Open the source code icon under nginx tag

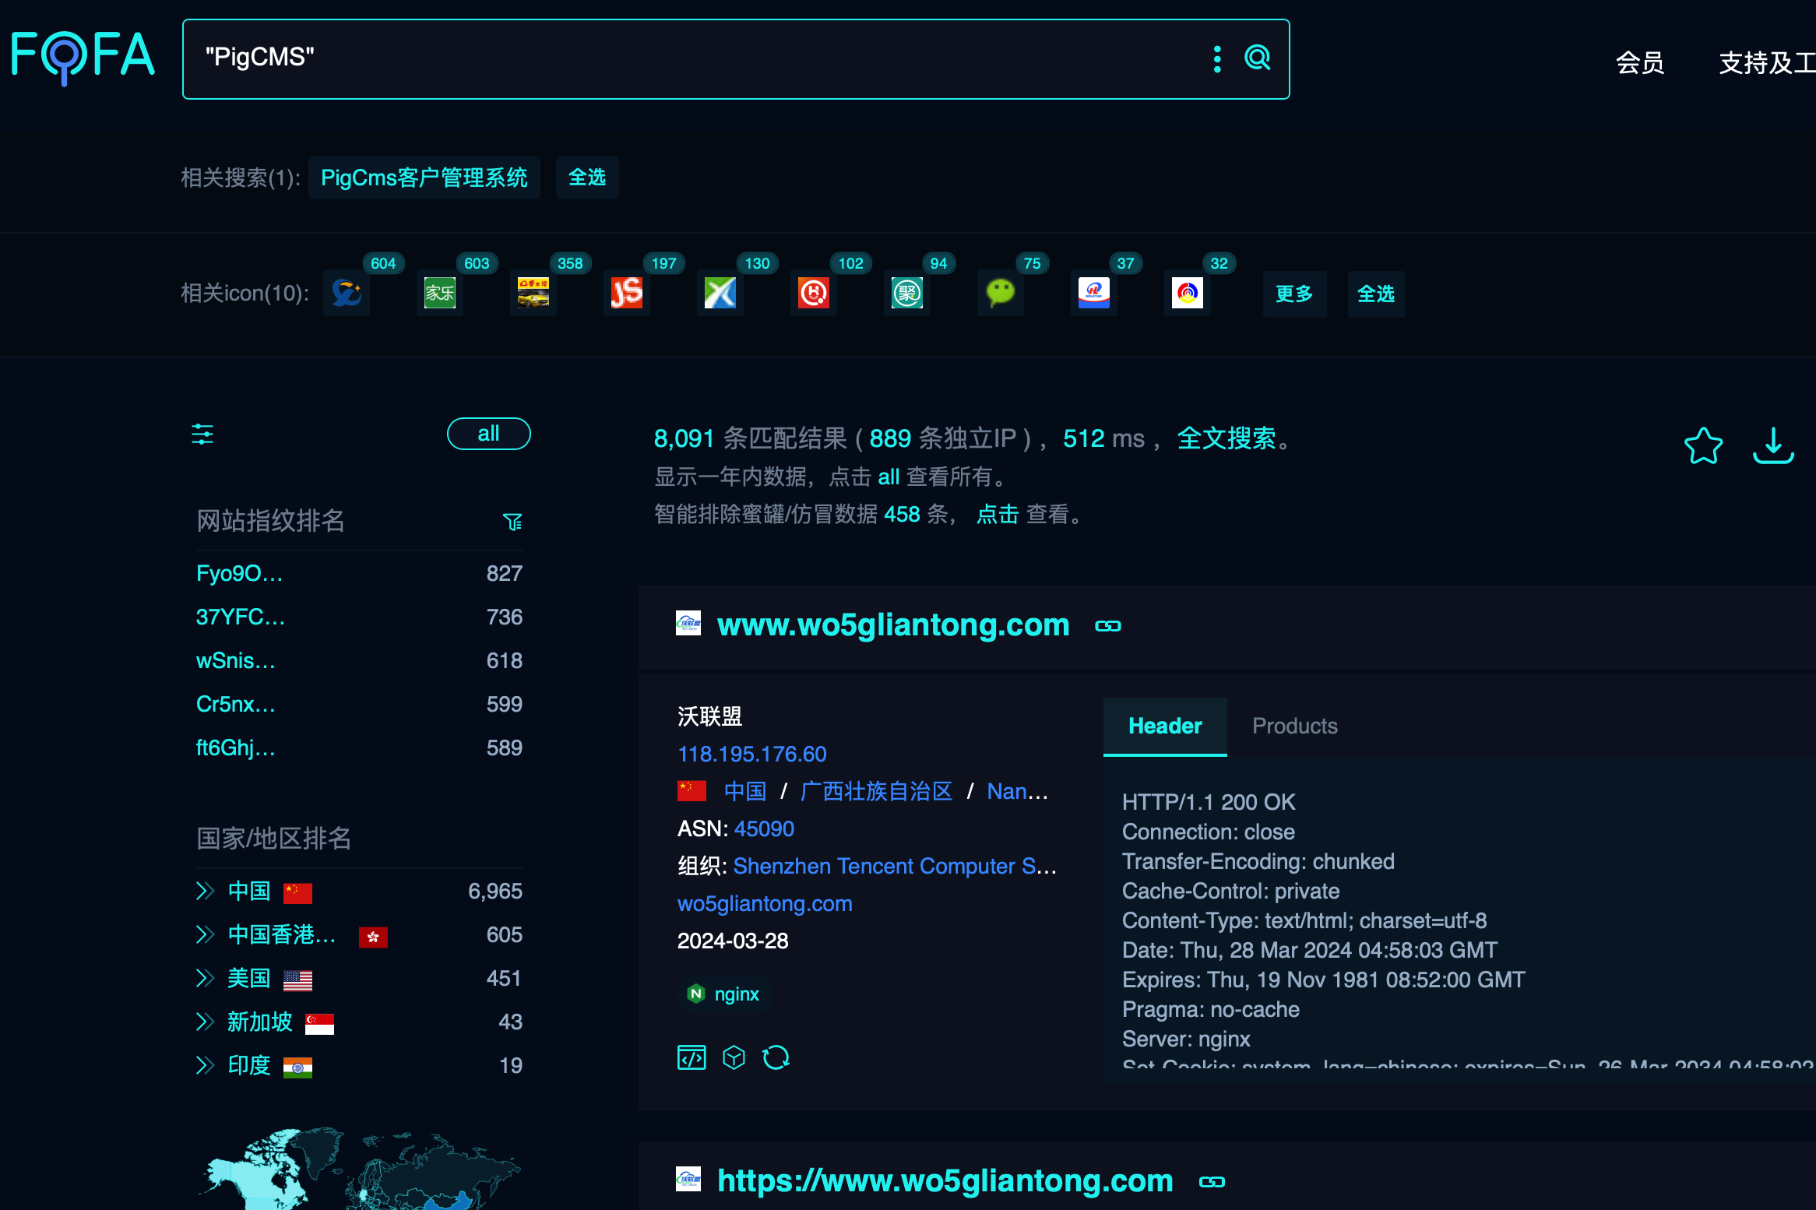[692, 1057]
